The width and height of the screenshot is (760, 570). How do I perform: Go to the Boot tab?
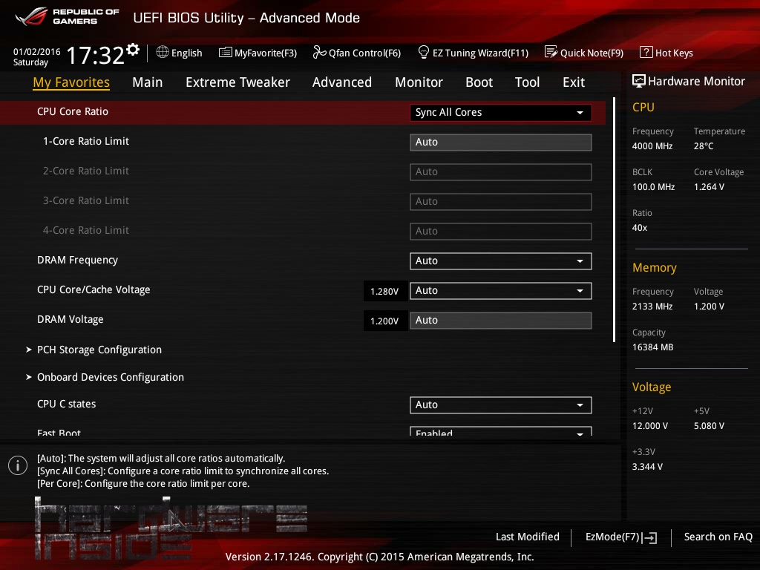click(x=479, y=82)
